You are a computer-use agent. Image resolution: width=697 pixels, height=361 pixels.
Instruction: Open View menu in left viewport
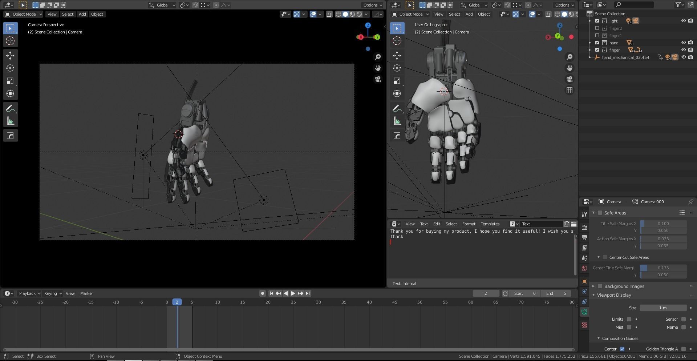click(x=52, y=14)
